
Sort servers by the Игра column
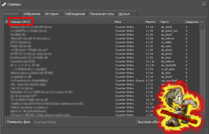129,22
